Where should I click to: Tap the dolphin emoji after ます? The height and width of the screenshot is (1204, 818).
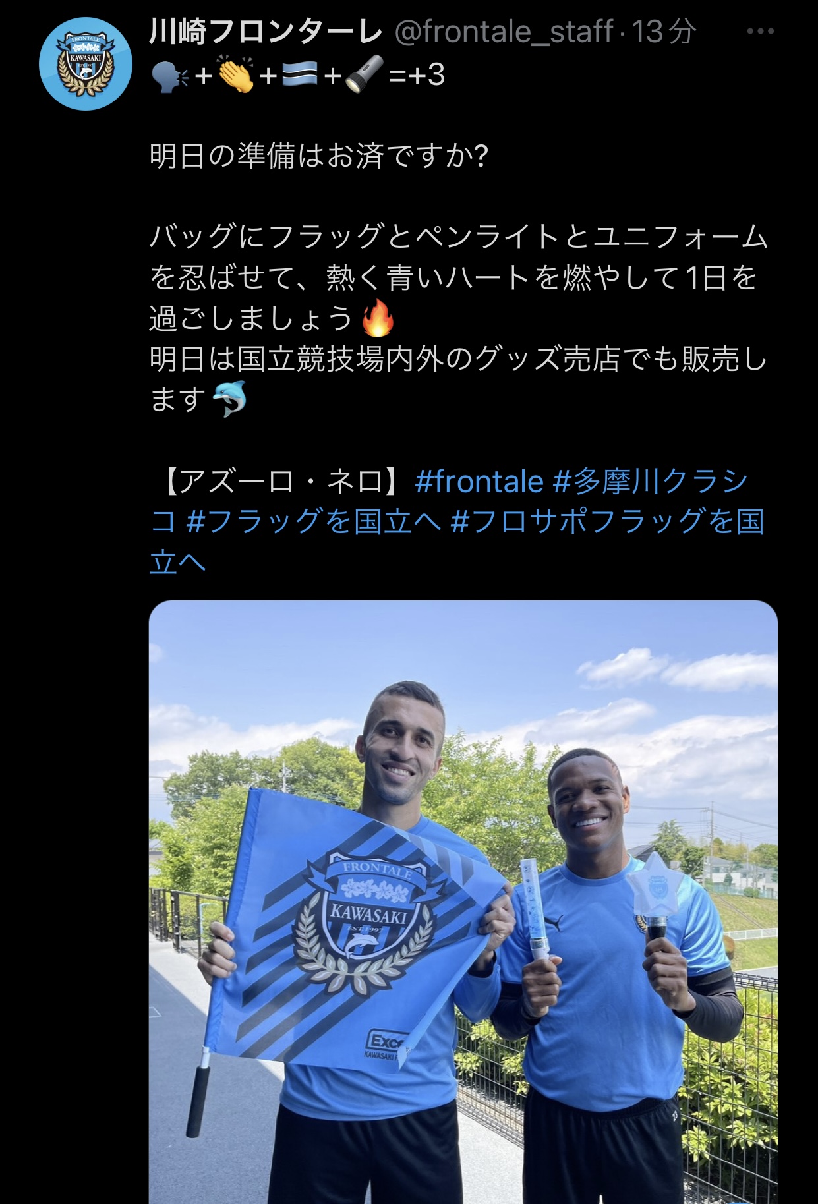[x=229, y=399]
